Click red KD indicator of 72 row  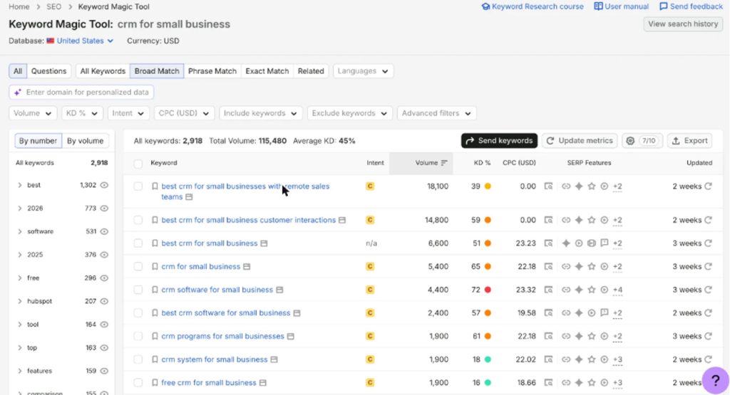[488, 290]
